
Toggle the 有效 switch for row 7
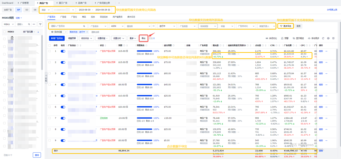(63, 118)
